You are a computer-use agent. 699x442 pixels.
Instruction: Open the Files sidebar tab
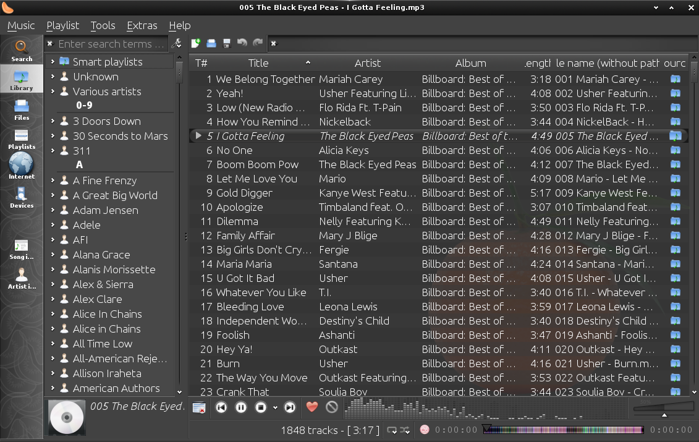22,109
